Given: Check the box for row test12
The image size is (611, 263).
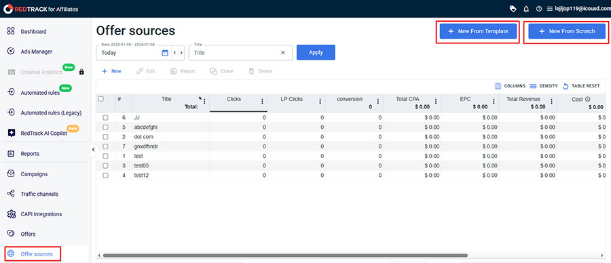Looking at the screenshot, I should 105,176.
